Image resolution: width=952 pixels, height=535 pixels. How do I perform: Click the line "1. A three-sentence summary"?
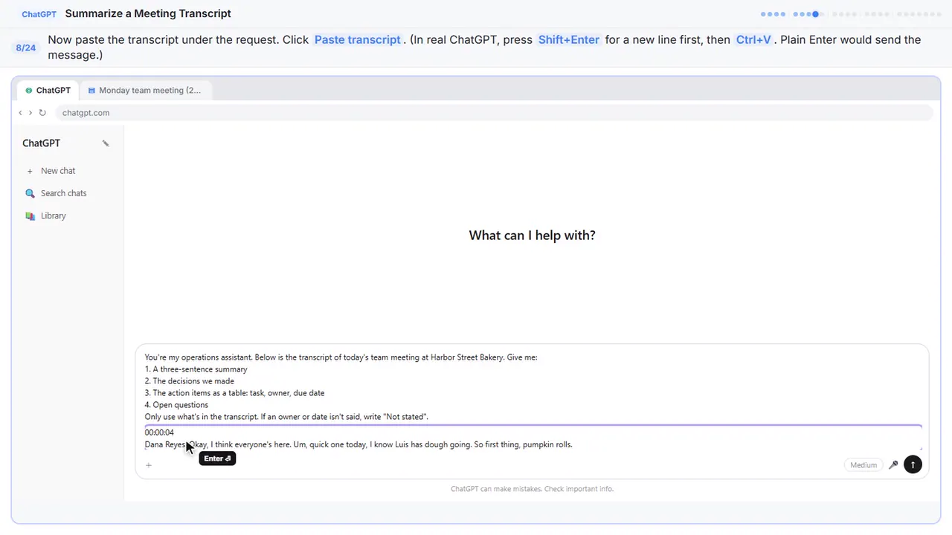196,369
